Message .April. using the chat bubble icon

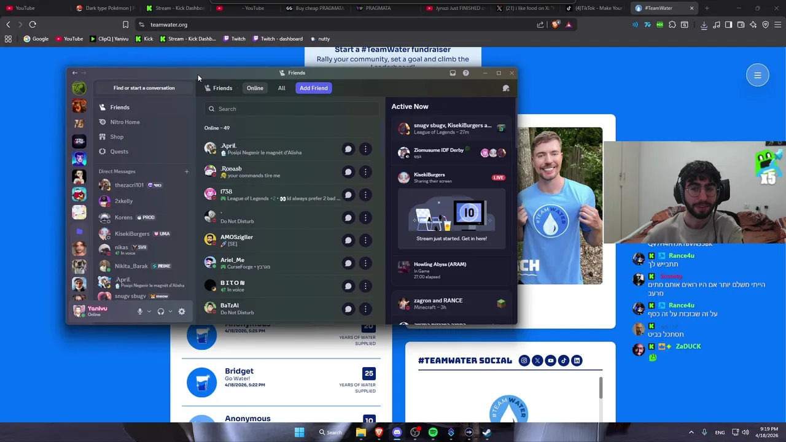click(348, 149)
